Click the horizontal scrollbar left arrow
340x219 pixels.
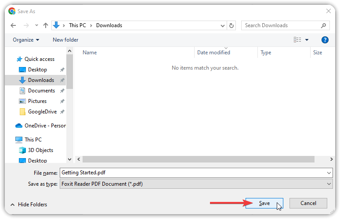79,159
